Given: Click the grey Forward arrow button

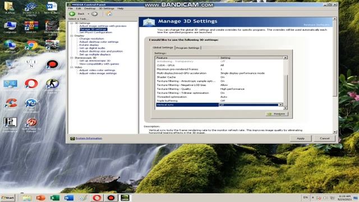Looking at the screenshot, I should click(x=94, y=14).
